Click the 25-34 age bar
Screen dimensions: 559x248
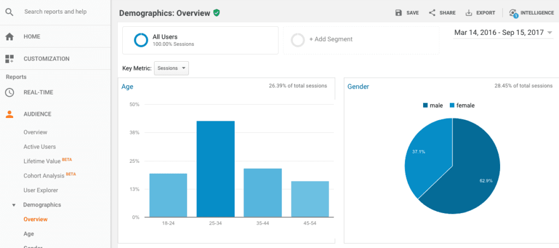[x=215, y=169]
